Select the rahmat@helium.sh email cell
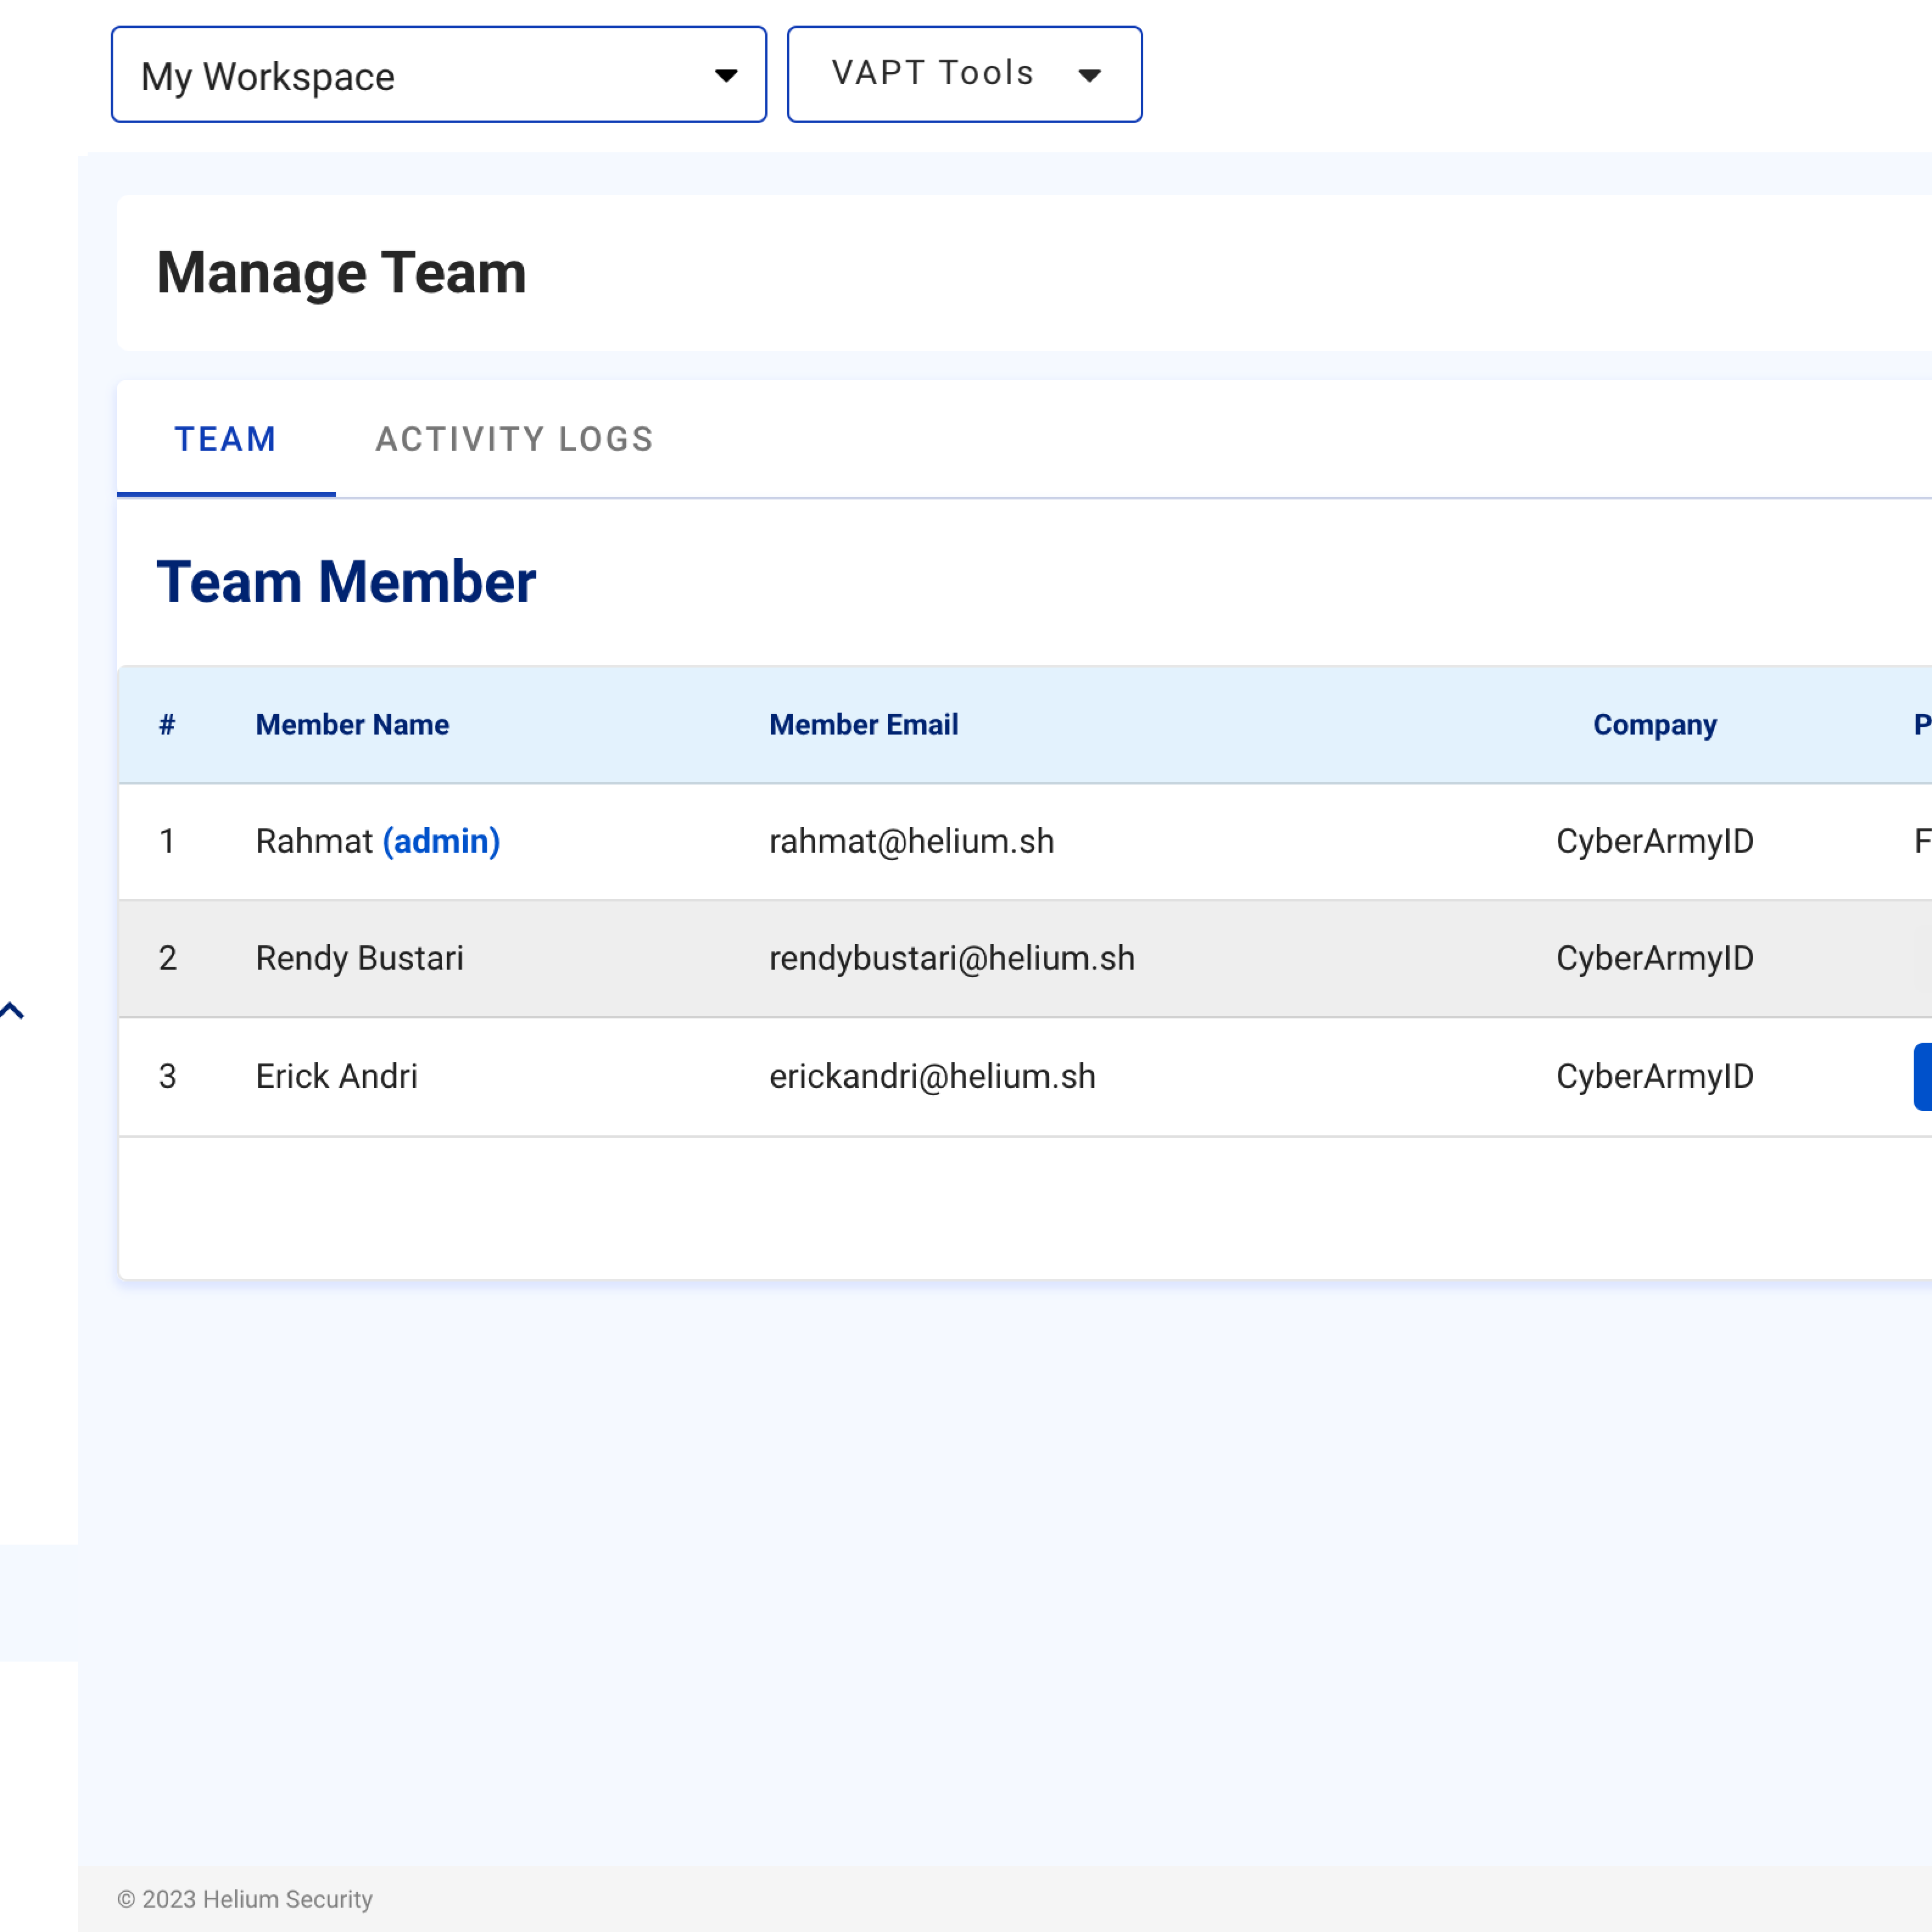1932x1932 pixels. [911, 841]
